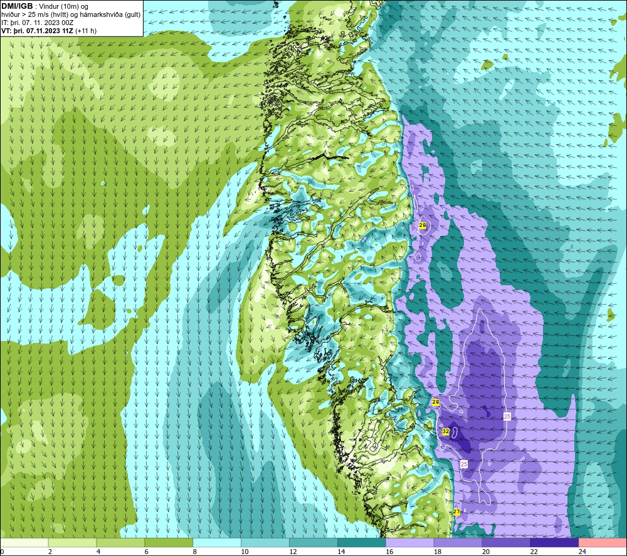The height and width of the screenshot is (556, 627).
Task: Click the "VT: þri. 07.11.2023 11Z" valid time
Action: (37, 31)
